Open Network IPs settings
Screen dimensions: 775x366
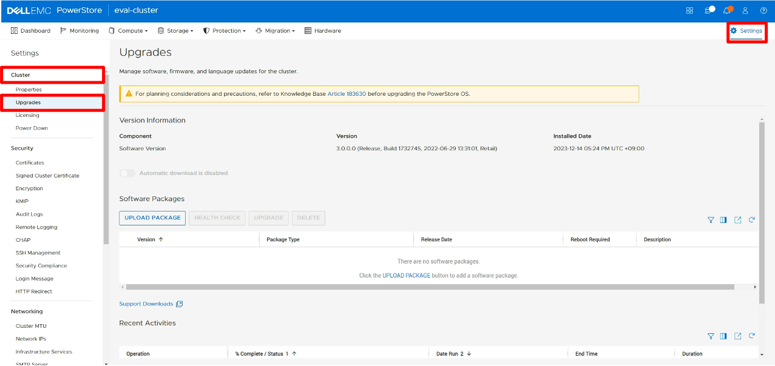(31, 339)
